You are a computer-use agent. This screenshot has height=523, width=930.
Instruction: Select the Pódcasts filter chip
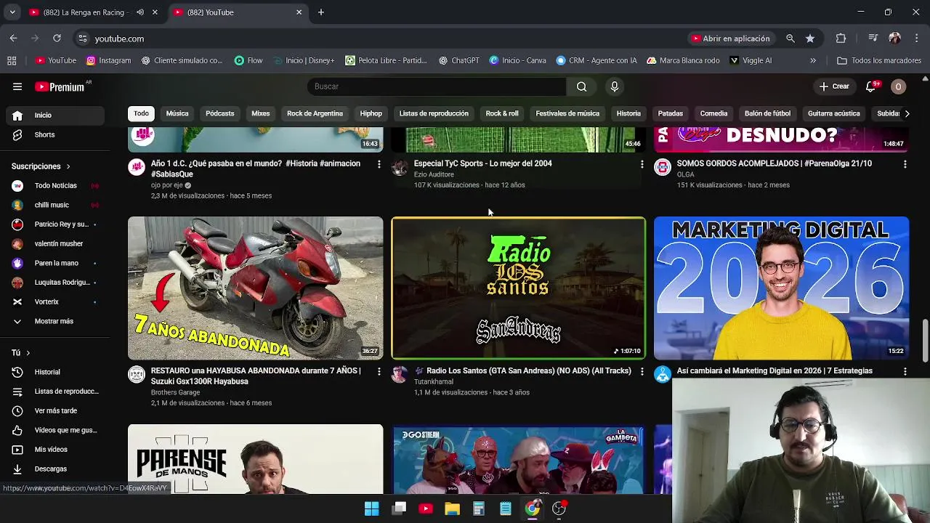pyautogui.click(x=219, y=113)
